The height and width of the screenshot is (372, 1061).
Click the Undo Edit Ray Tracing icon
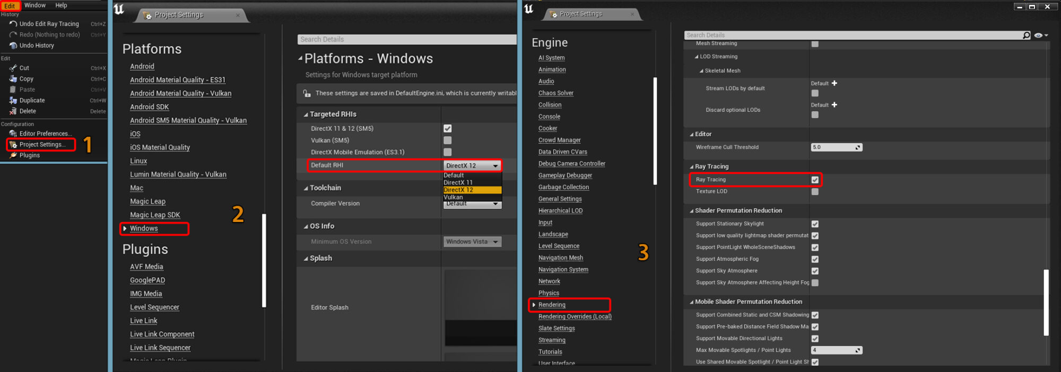13,24
